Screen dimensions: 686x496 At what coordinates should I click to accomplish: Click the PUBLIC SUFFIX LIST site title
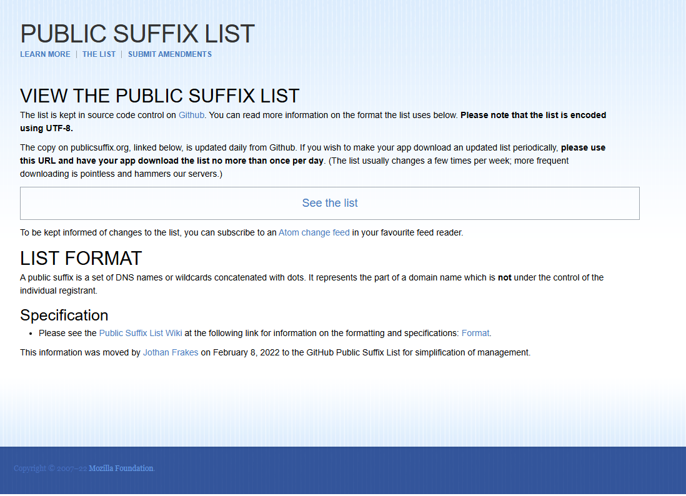pos(137,34)
